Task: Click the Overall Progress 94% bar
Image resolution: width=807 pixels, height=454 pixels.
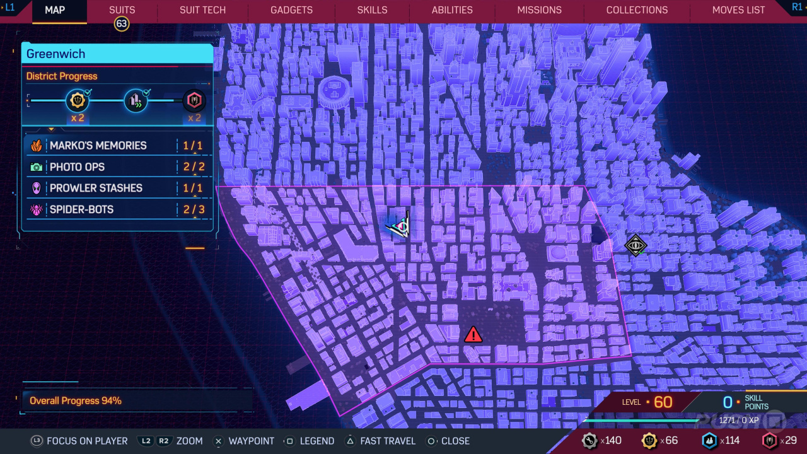Action: click(x=137, y=400)
